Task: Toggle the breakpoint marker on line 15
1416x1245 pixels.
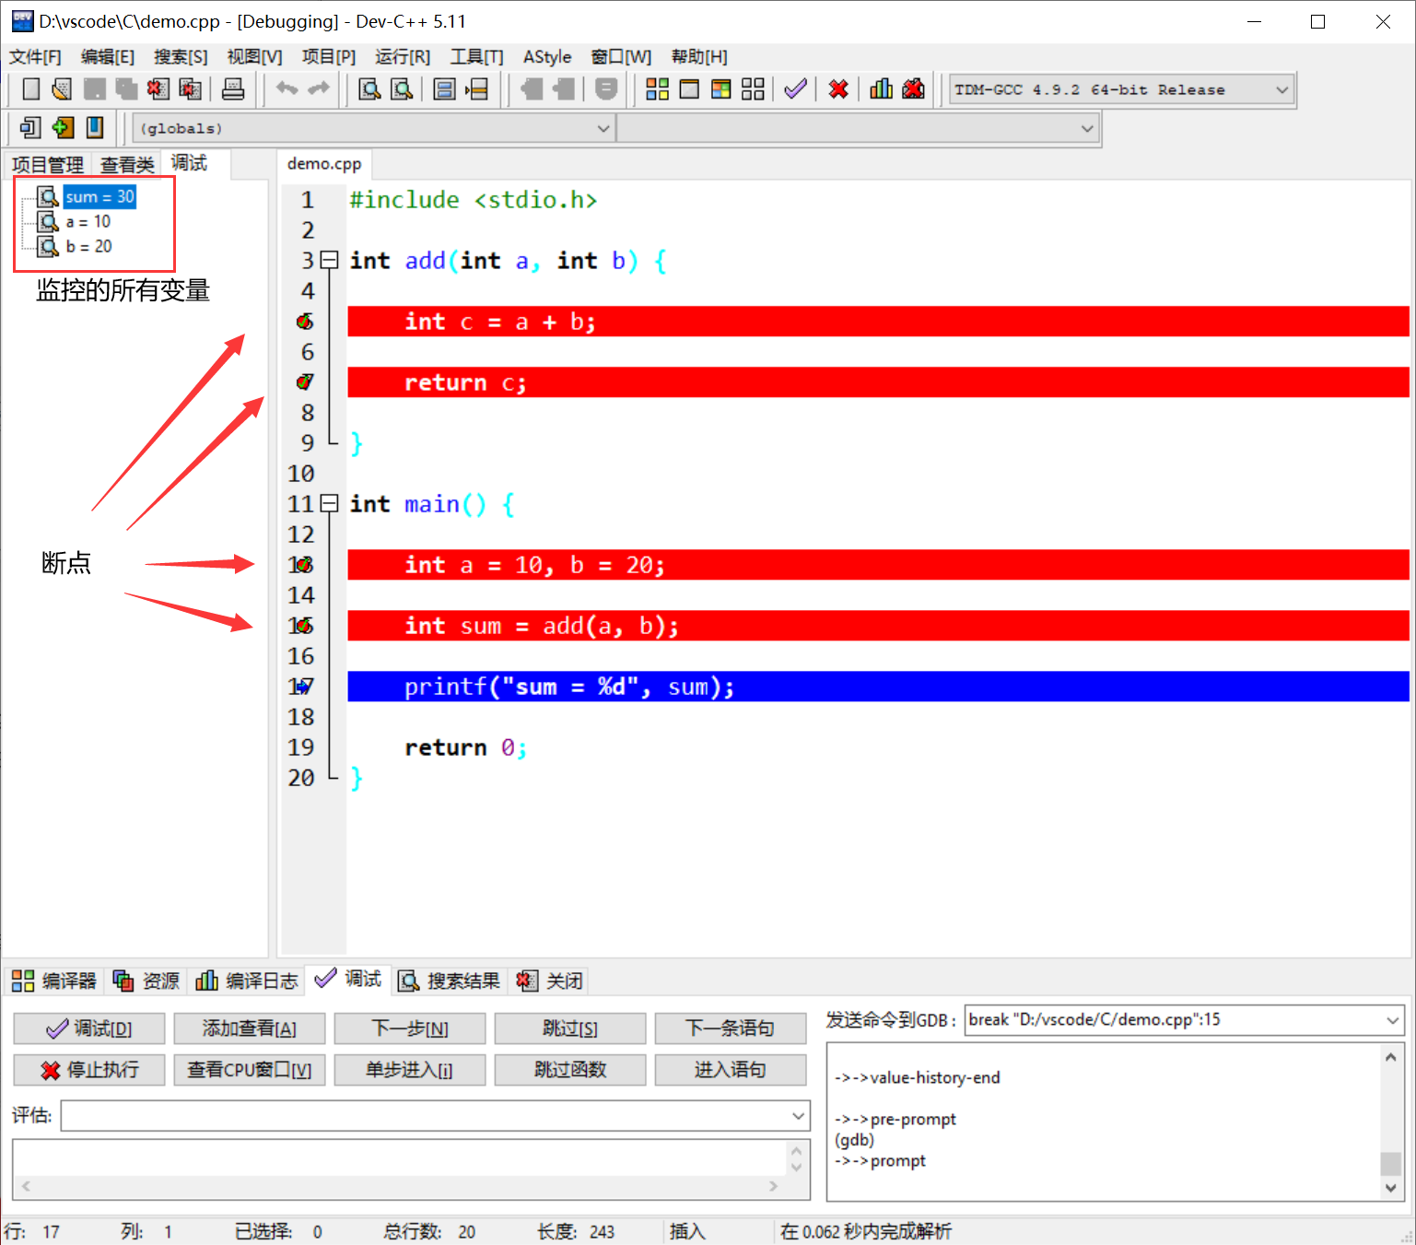Action: 303,626
